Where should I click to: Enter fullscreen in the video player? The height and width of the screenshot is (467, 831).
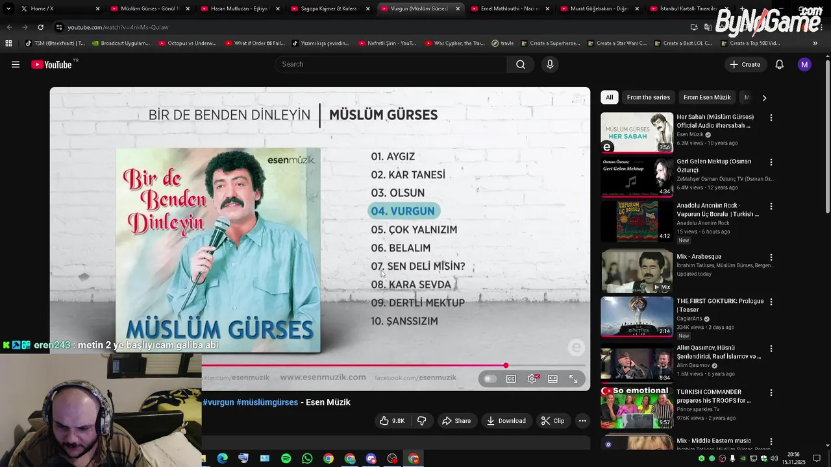[573, 379]
